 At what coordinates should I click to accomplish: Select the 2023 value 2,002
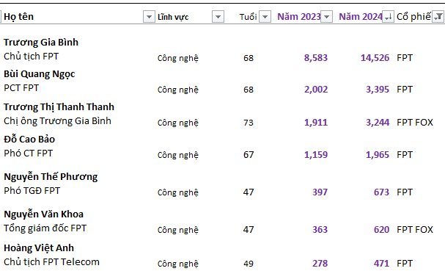316,90
